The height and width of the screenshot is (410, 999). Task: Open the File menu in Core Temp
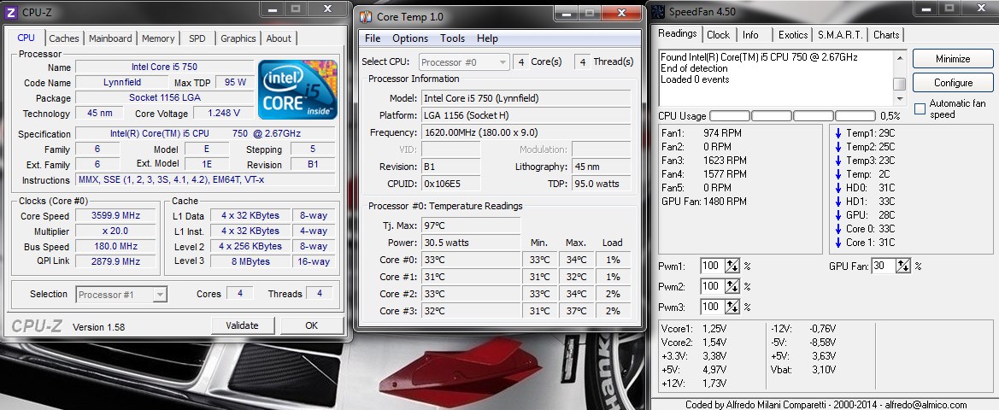373,38
